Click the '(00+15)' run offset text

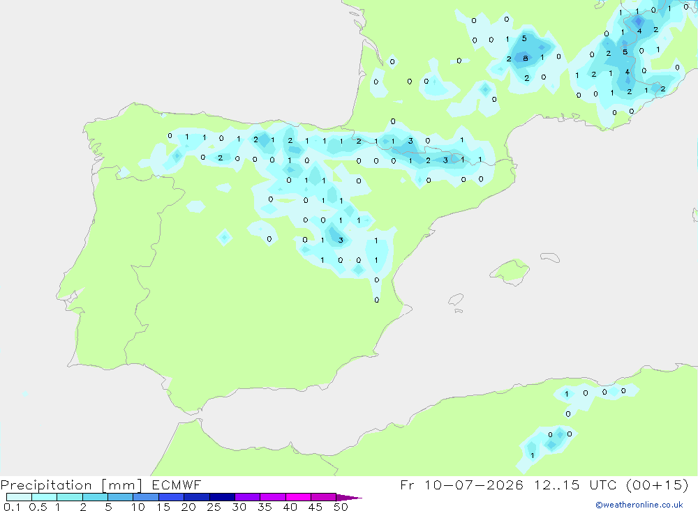657,485
